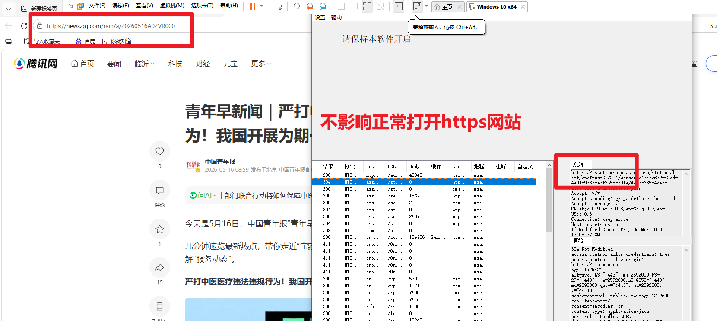717x321 pixels.
Task: Open the 财经 section
Action: click(203, 64)
